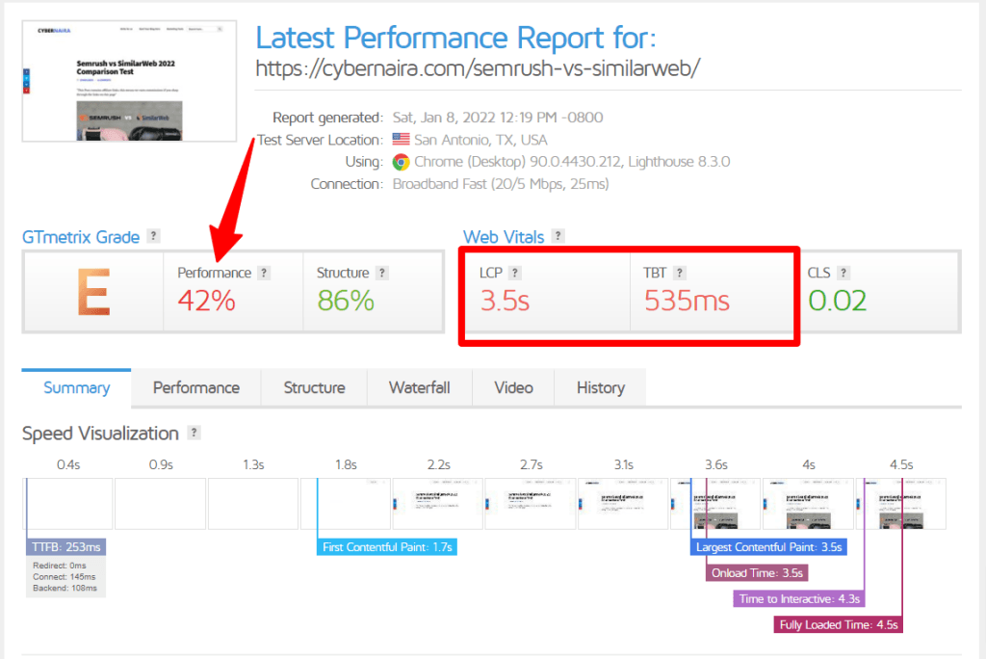The image size is (986, 659).
Task: Click the Chrome browser icon
Action: pos(401,162)
